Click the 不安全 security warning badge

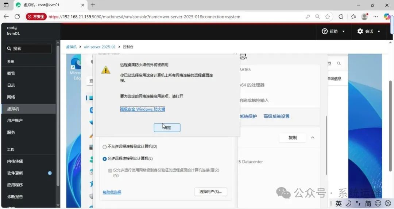(36, 16)
